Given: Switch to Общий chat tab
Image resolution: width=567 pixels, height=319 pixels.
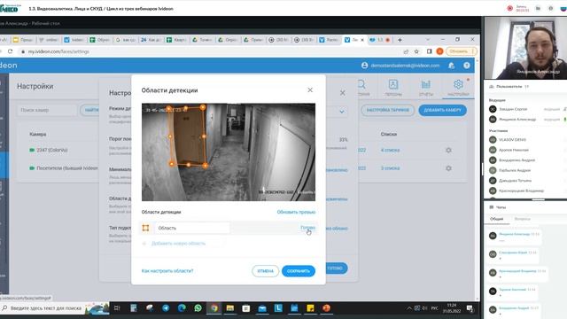Looking at the screenshot, I should (x=496, y=219).
